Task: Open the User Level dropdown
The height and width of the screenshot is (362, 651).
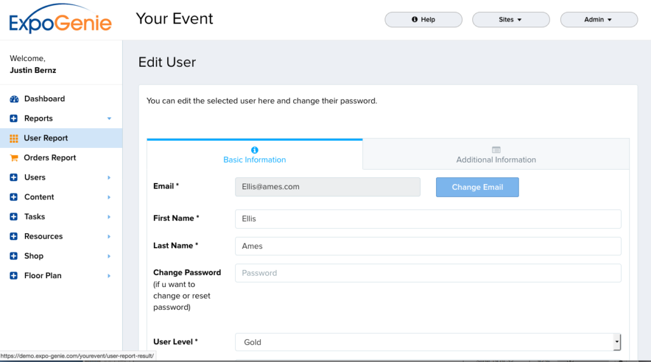Action: tap(427, 342)
